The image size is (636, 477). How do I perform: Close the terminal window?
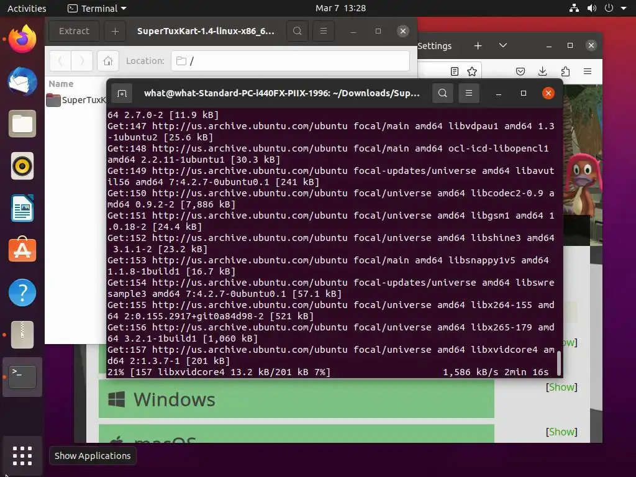click(548, 93)
